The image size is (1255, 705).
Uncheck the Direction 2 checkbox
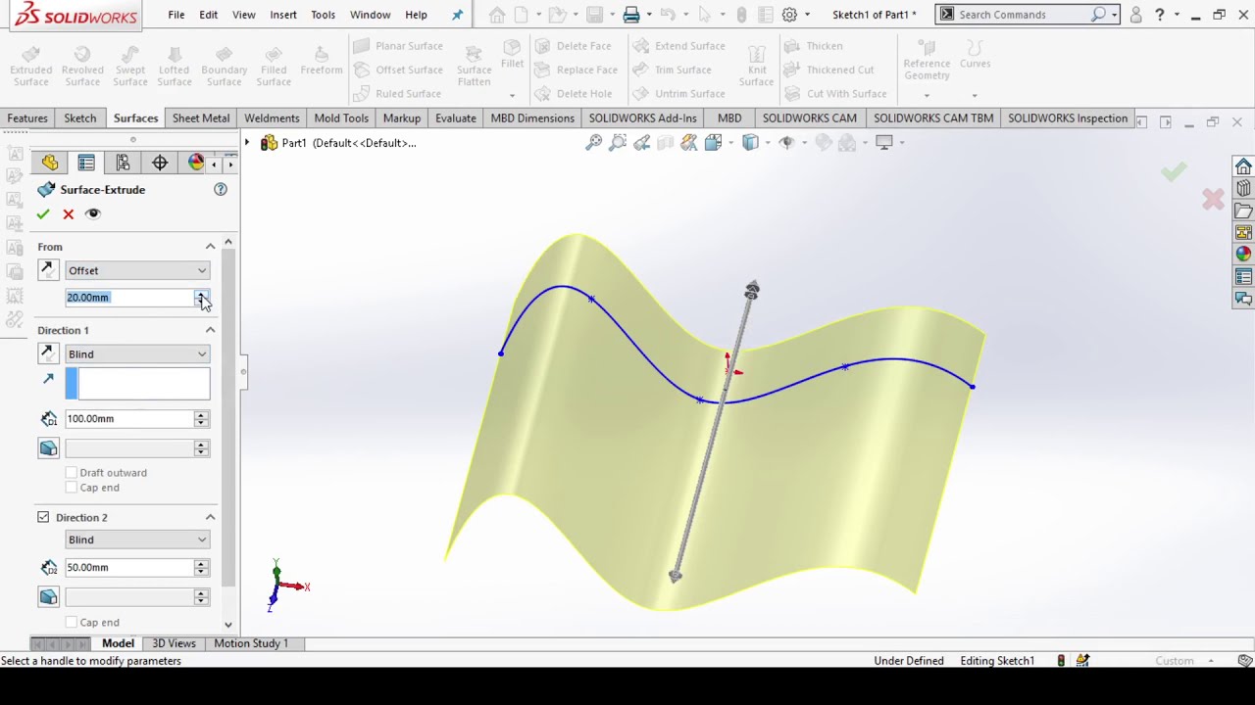coord(43,517)
